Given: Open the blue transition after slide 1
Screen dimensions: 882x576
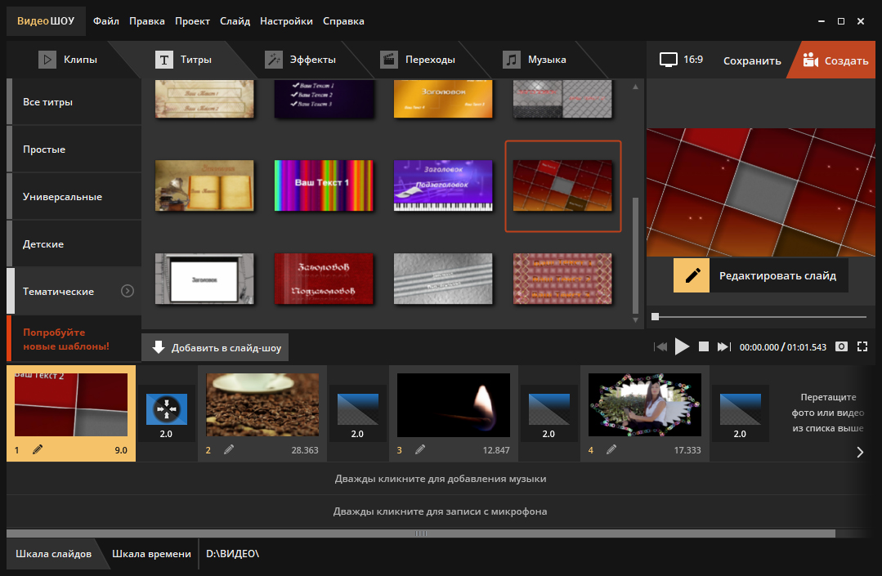Looking at the screenshot, I should click(167, 409).
